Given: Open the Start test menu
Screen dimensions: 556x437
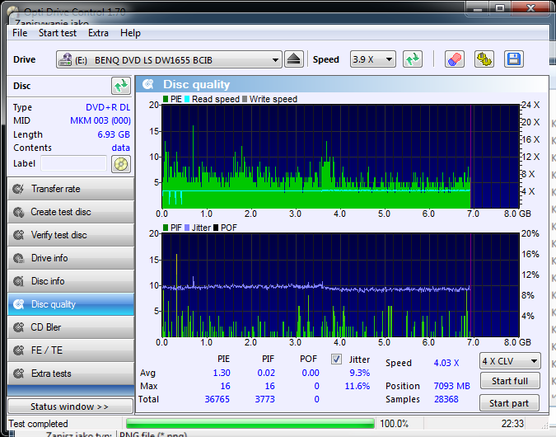Looking at the screenshot, I should [58, 33].
